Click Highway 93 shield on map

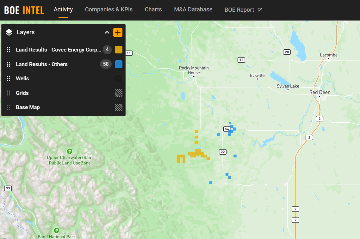coord(8,188)
